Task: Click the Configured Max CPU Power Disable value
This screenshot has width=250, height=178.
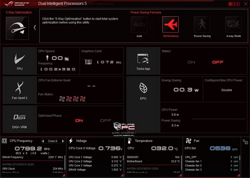Action: [227, 90]
